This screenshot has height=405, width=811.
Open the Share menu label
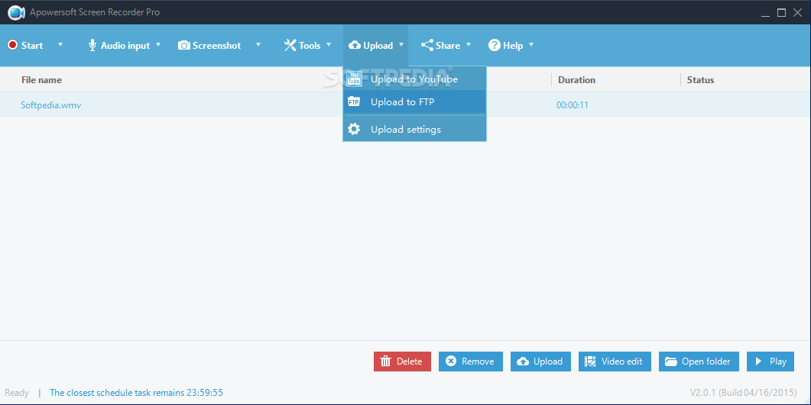448,46
